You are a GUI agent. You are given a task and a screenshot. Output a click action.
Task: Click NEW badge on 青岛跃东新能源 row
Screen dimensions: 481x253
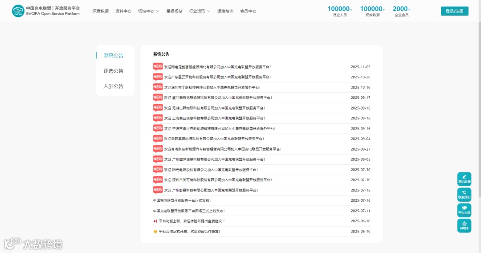pyautogui.click(x=158, y=149)
